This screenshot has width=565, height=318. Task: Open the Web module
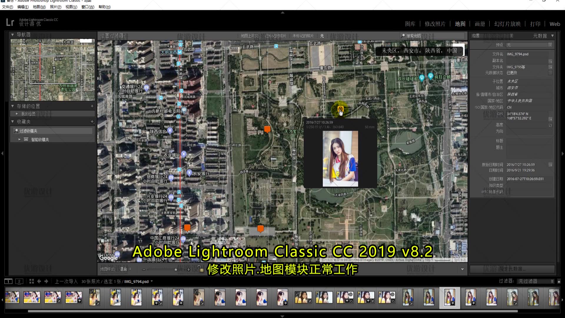pyautogui.click(x=555, y=24)
